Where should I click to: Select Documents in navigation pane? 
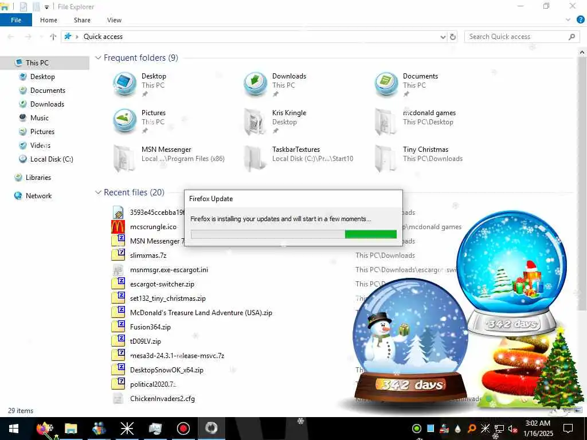coord(48,91)
